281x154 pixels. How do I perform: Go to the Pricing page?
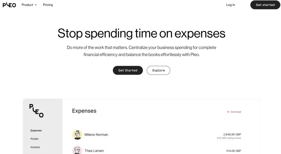[48, 5]
